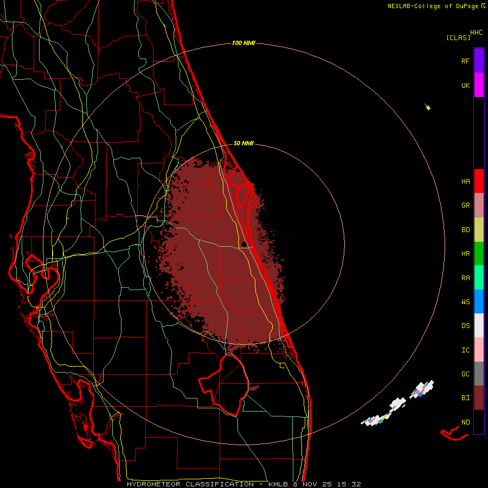Viewport: 488px width, 488px height.
Task: Click the RF legend label
Action: pos(465,61)
